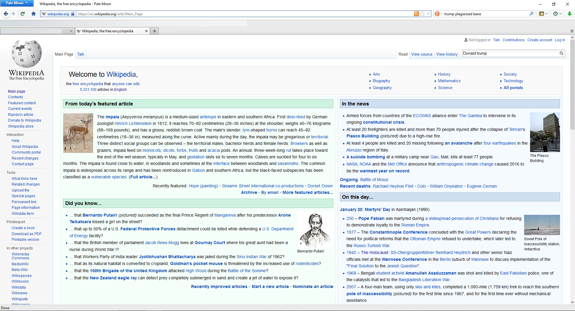Click the impala featured article photo
Screen dimensions: 575x311
coord(78,133)
